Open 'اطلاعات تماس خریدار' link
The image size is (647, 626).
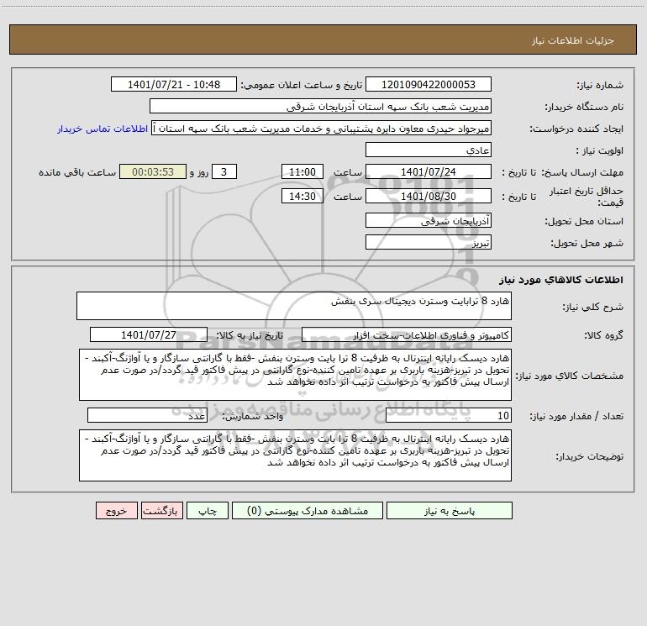click(103, 129)
